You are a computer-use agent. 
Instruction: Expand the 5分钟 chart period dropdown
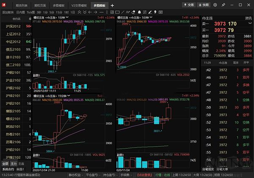tap(151, 17)
